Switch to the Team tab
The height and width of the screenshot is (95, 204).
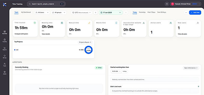(16, 12)
